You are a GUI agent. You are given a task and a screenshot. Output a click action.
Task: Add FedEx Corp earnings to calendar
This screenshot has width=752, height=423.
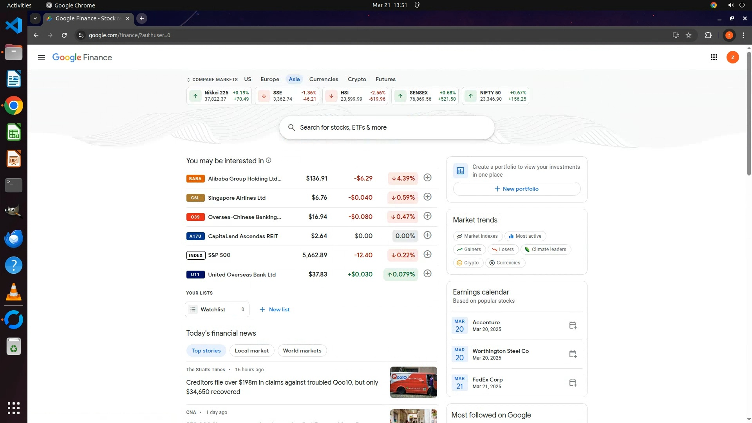click(573, 383)
